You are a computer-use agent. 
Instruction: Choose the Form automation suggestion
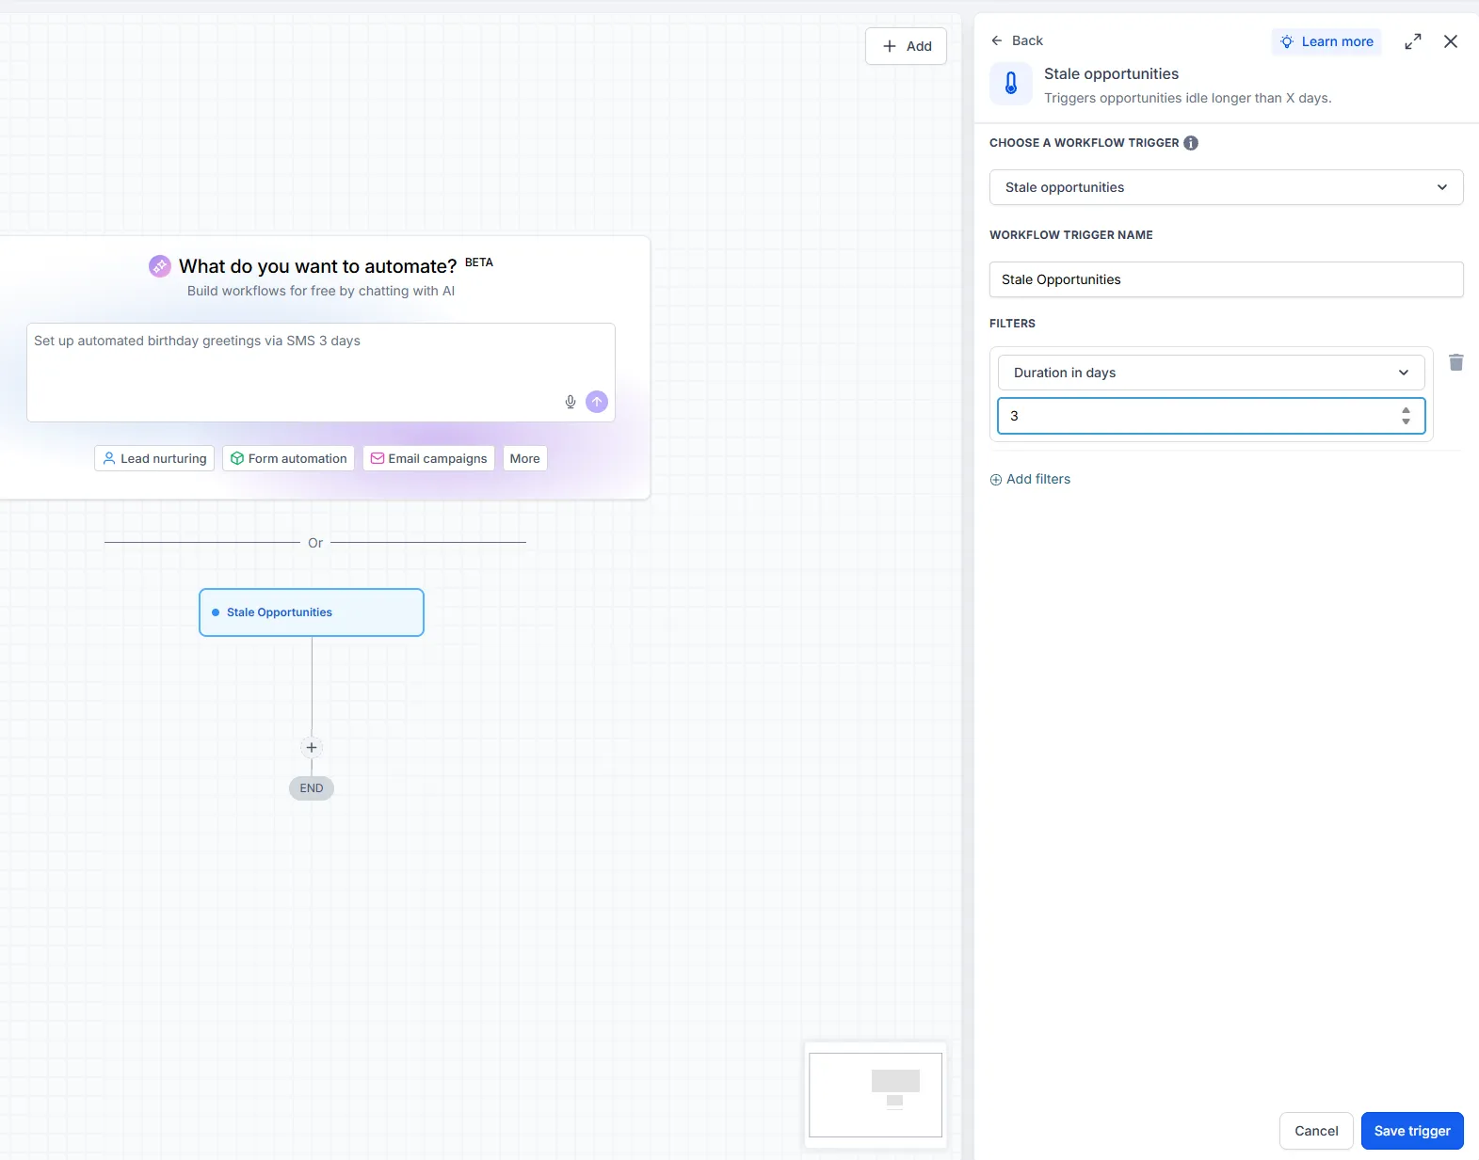[288, 458]
